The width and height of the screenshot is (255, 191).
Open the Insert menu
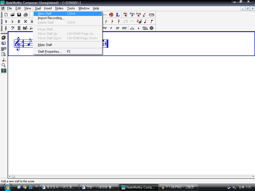pyautogui.click(x=48, y=8)
